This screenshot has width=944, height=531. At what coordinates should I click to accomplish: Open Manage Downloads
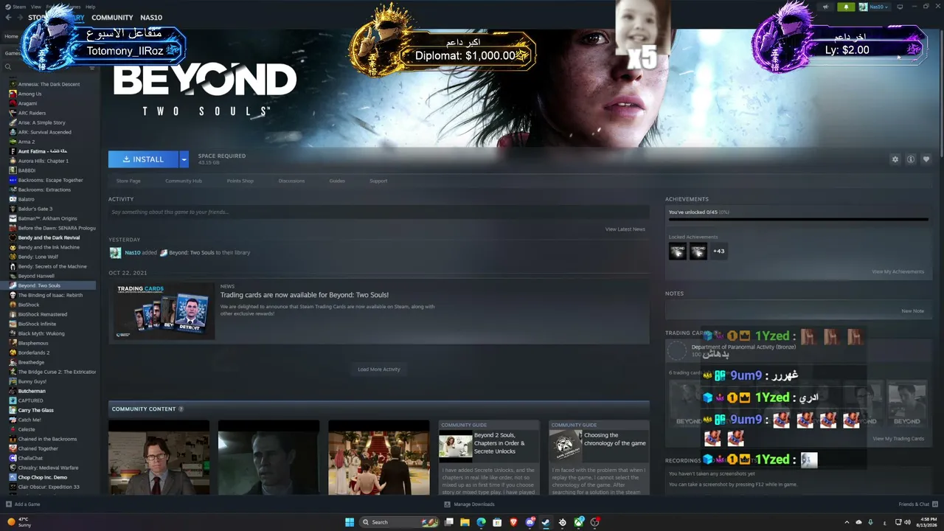pos(469,504)
